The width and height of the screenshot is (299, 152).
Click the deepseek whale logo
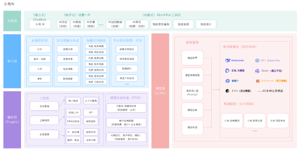pos(228,60)
